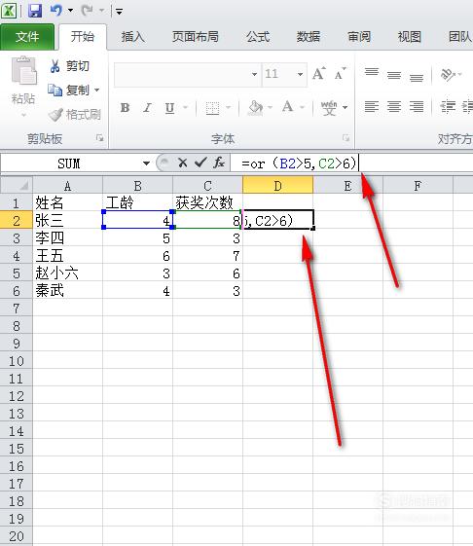Open the 复制 copy options dropdown arrow
The height and width of the screenshot is (546, 473).
(x=96, y=91)
